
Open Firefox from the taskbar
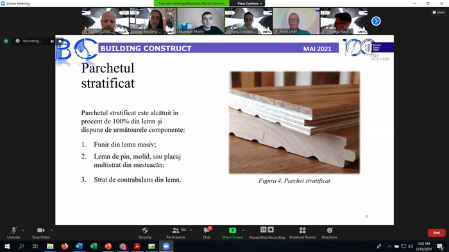(65, 246)
